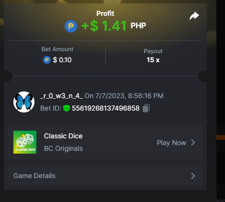Click the +$ 1.41 profit amount
Viewport: 225px width, 202px height.
(x=104, y=26)
